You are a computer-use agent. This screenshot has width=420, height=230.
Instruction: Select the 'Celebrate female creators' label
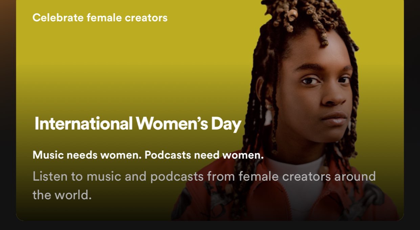(x=100, y=18)
